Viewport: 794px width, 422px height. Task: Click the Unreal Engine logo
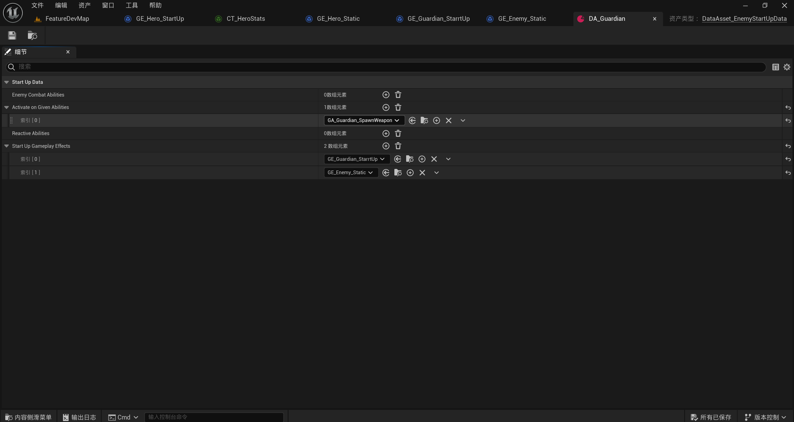tap(13, 13)
